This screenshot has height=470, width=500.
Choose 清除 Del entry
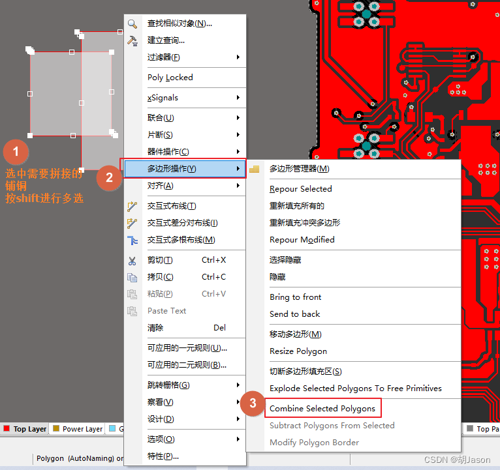coord(185,328)
